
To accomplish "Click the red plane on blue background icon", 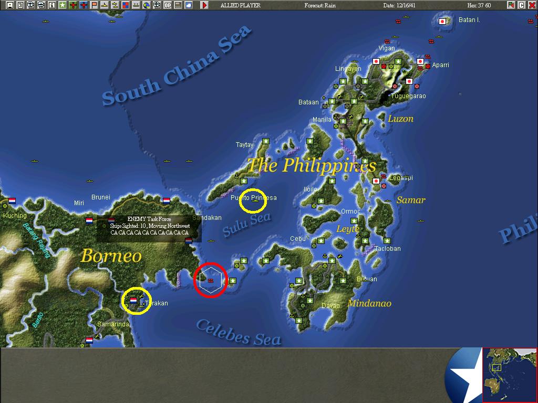I will point(84,5).
